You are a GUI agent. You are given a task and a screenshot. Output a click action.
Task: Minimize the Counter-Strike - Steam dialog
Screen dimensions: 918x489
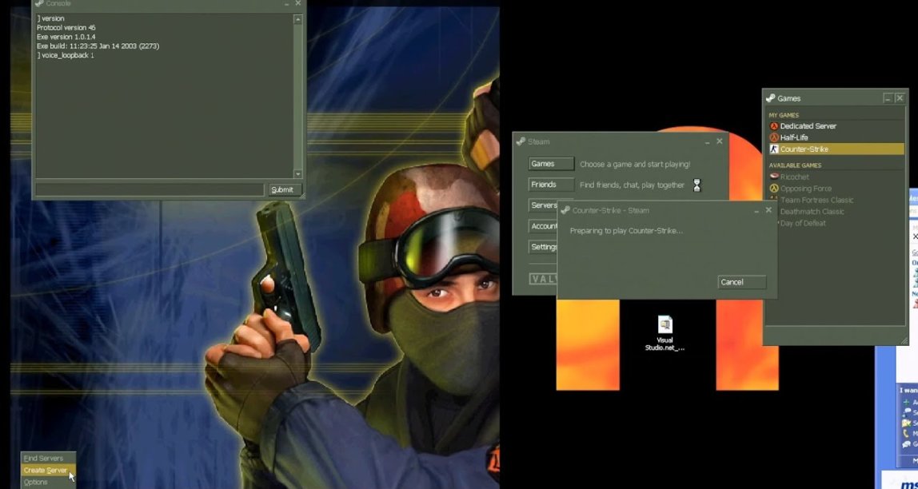coord(756,210)
